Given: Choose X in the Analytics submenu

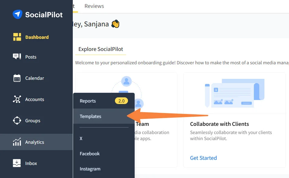Looking at the screenshot, I should tap(81, 139).
